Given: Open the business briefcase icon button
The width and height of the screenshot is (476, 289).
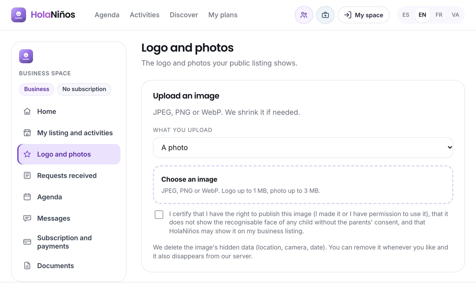Looking at the screenshot, I should 325,15.
